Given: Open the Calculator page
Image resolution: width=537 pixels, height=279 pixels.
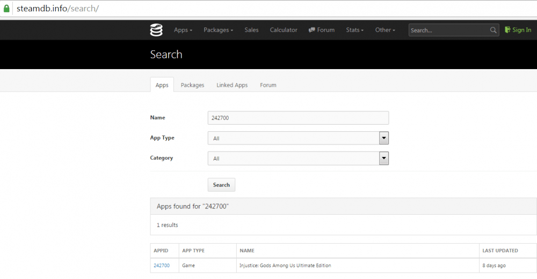Looking at the screenshot, I should (x=284, y=30).
